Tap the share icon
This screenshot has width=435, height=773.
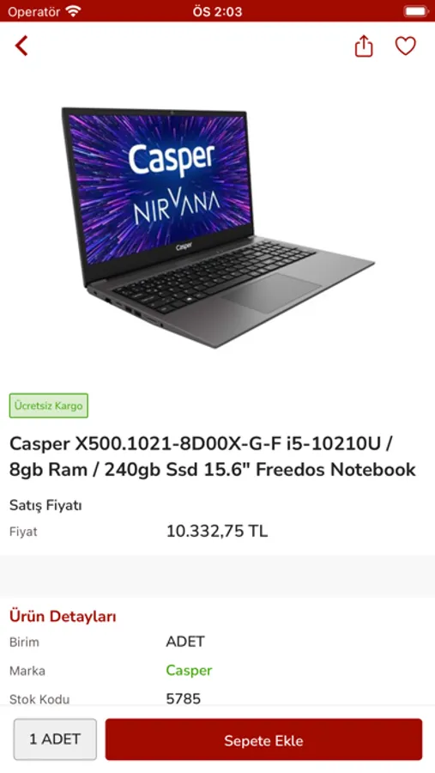(x=364, y=46)
